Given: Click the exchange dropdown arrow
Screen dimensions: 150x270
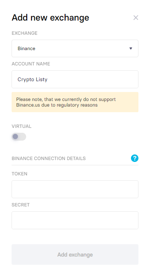Looking at the screenshot, I should pos(131,49).
